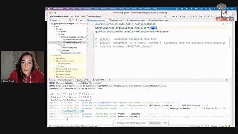Image resolution: width=238 pixels, height=134 pixels.
Task: Switch to application.properties editor tab
Action: point(97,20)
